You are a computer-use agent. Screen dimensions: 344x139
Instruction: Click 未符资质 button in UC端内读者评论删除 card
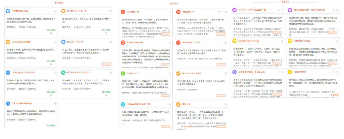pos(221,96)
